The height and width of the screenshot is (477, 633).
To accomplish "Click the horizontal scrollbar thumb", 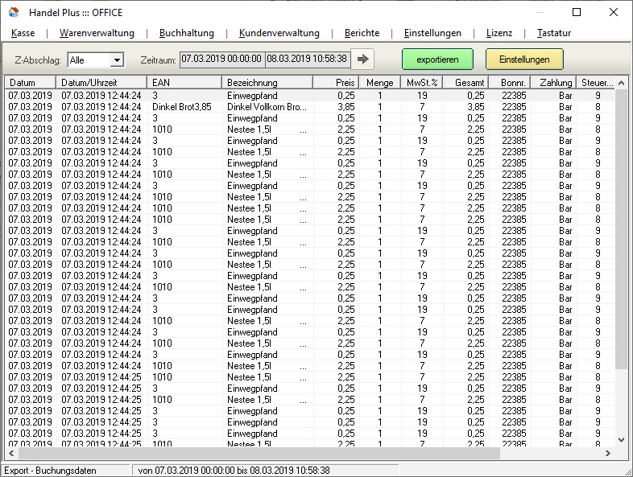I will point(259,453).
